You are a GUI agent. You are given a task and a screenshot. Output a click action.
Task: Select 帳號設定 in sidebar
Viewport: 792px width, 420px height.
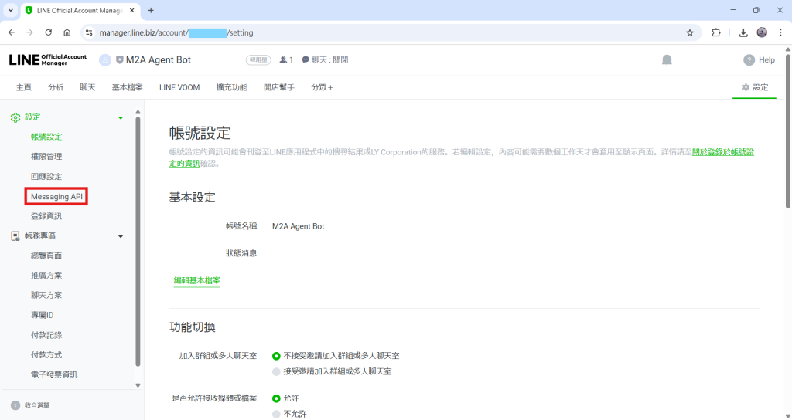click(46, 137)
